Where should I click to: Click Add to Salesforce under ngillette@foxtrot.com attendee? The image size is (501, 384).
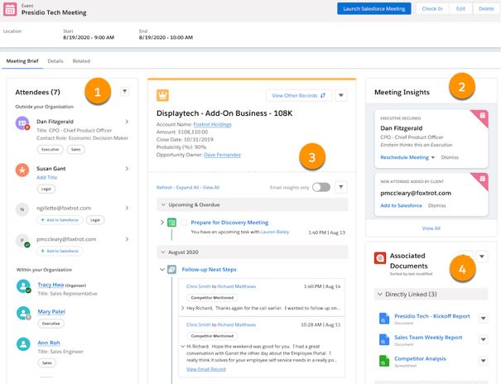[60, 220]
